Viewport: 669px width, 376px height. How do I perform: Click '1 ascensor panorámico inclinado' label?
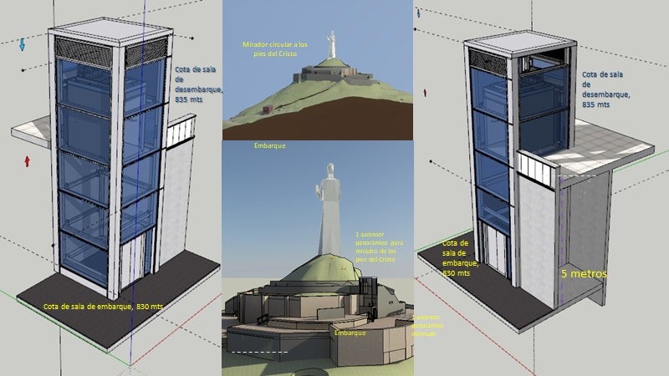[x=427, y=326]
